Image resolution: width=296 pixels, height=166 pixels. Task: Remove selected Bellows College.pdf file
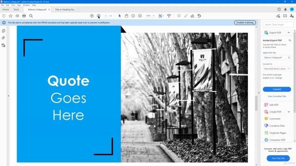[x=289, y=58]
